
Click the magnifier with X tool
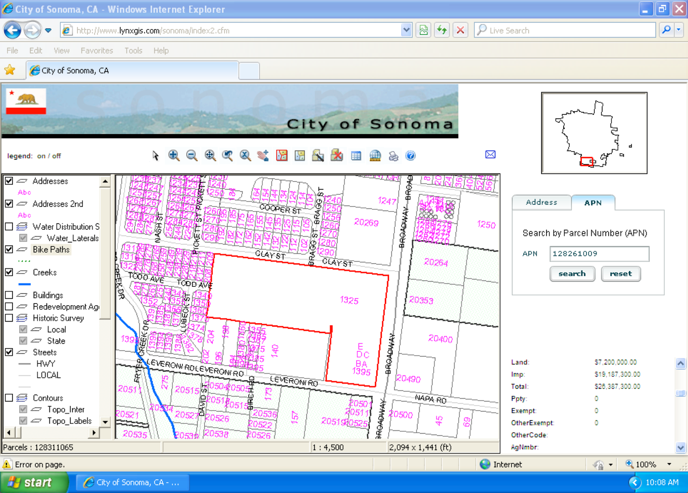tap(245, 156)
